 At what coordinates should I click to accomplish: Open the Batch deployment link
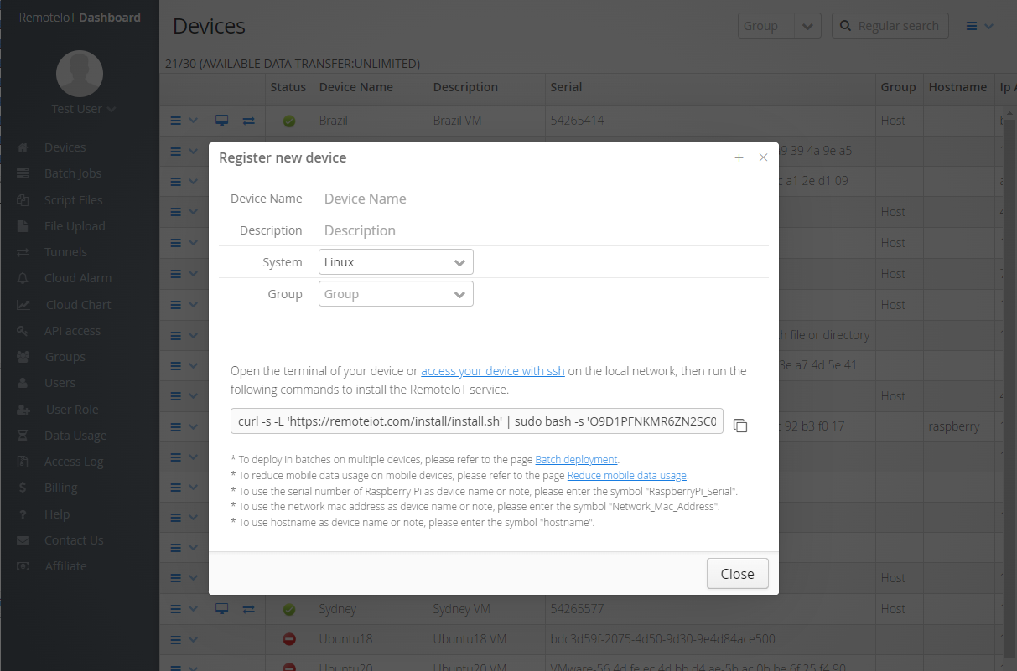point(576,459)
